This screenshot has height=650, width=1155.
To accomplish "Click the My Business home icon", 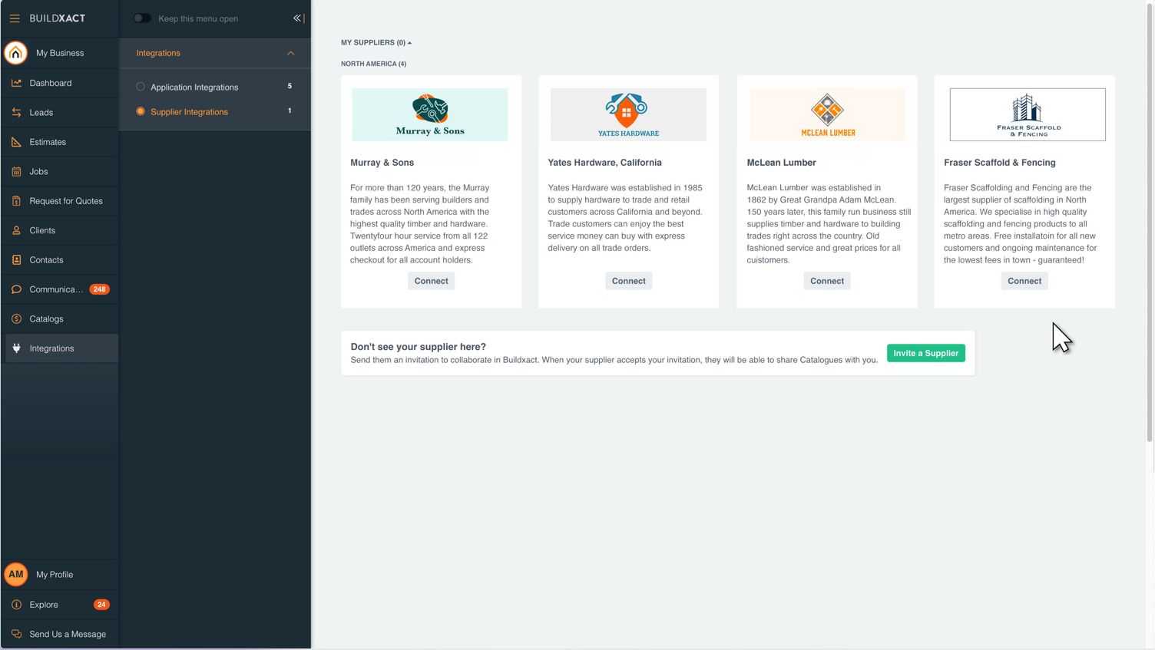I will 15,53.
